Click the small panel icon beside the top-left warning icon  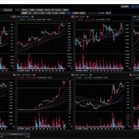pos(12,17)
